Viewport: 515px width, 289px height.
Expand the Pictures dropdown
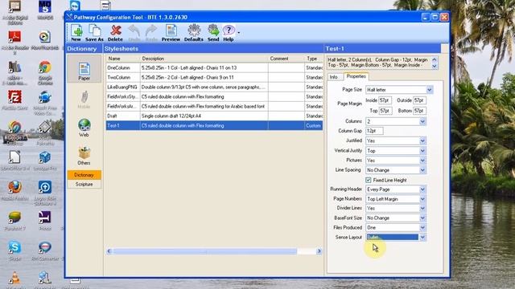pos(422,161)
